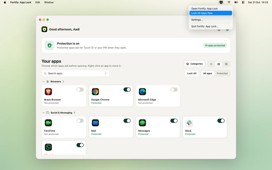Open the Window menu
Image resolution: width=272 pixels, height=170 pixels.
coord(49,3)
